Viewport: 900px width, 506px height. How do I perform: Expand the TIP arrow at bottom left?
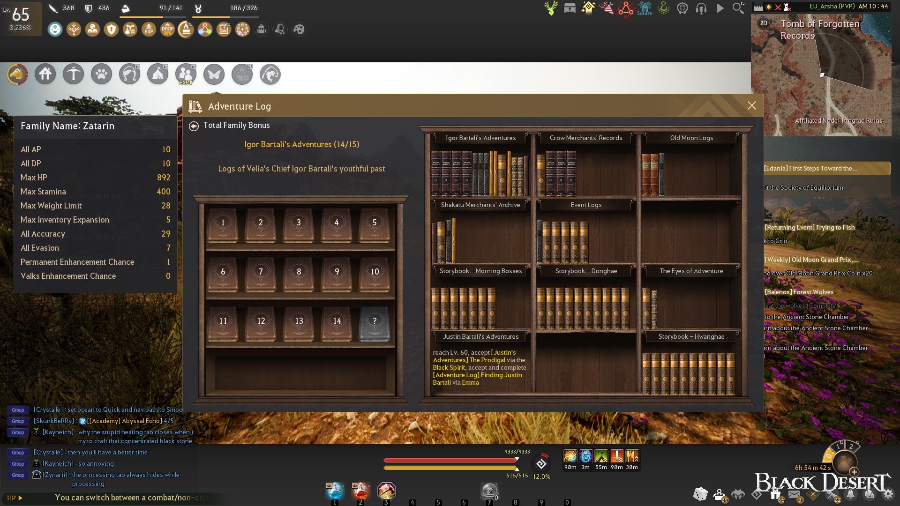click(20, 498)
